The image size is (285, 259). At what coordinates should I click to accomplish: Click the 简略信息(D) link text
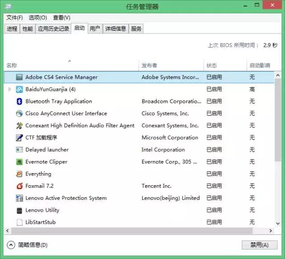click(33, 245)
